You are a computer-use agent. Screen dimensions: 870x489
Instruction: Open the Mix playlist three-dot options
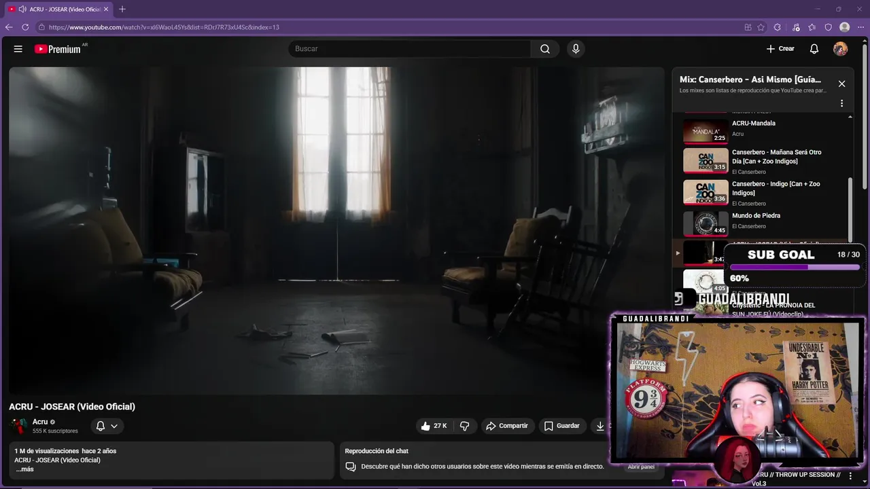841,104
